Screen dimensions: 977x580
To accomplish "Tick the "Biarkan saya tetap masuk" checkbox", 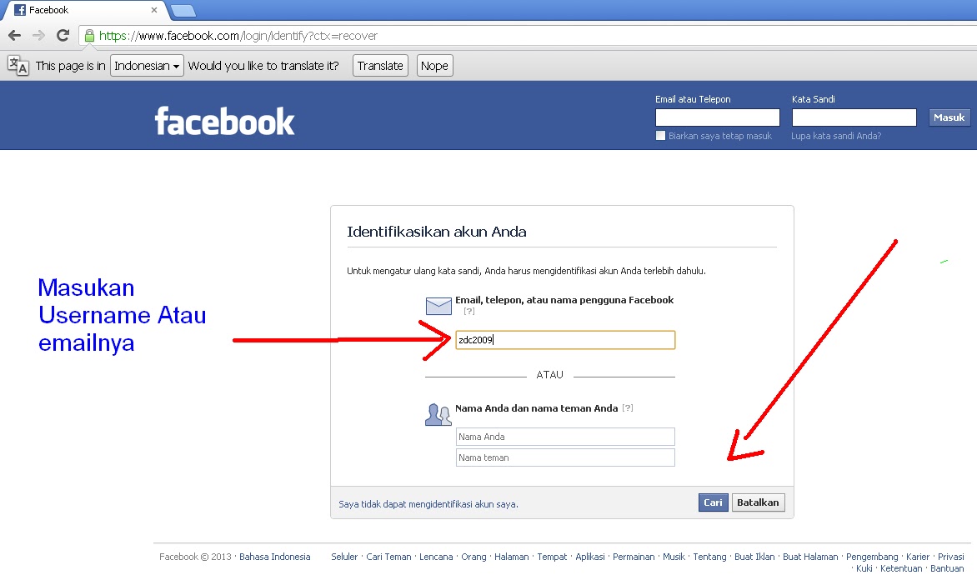I will click(x=660, y=136).
